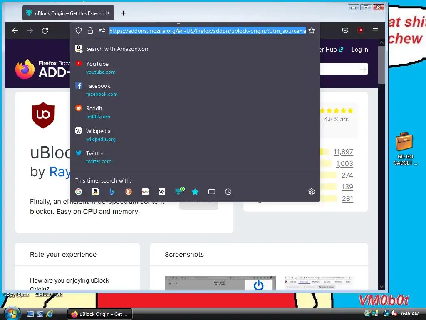The width and height of the screenshot is (426, 320).
Task: Open the Pocket save icon
Action: click(345, 30)
